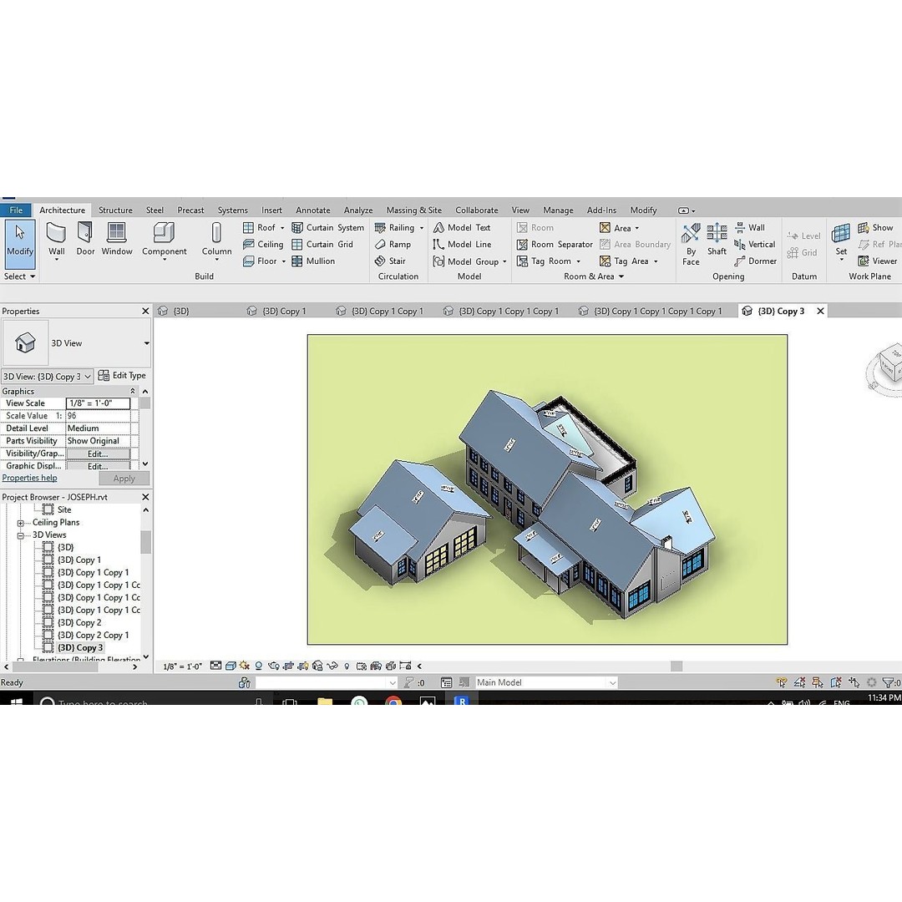Open the Properties help link
This screenshot has width=902, height=902.
pyautogui.click(x=29, y=478)
